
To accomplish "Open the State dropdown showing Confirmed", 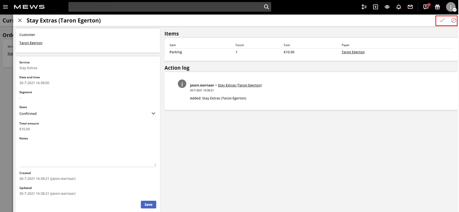I will coord(153,113).
